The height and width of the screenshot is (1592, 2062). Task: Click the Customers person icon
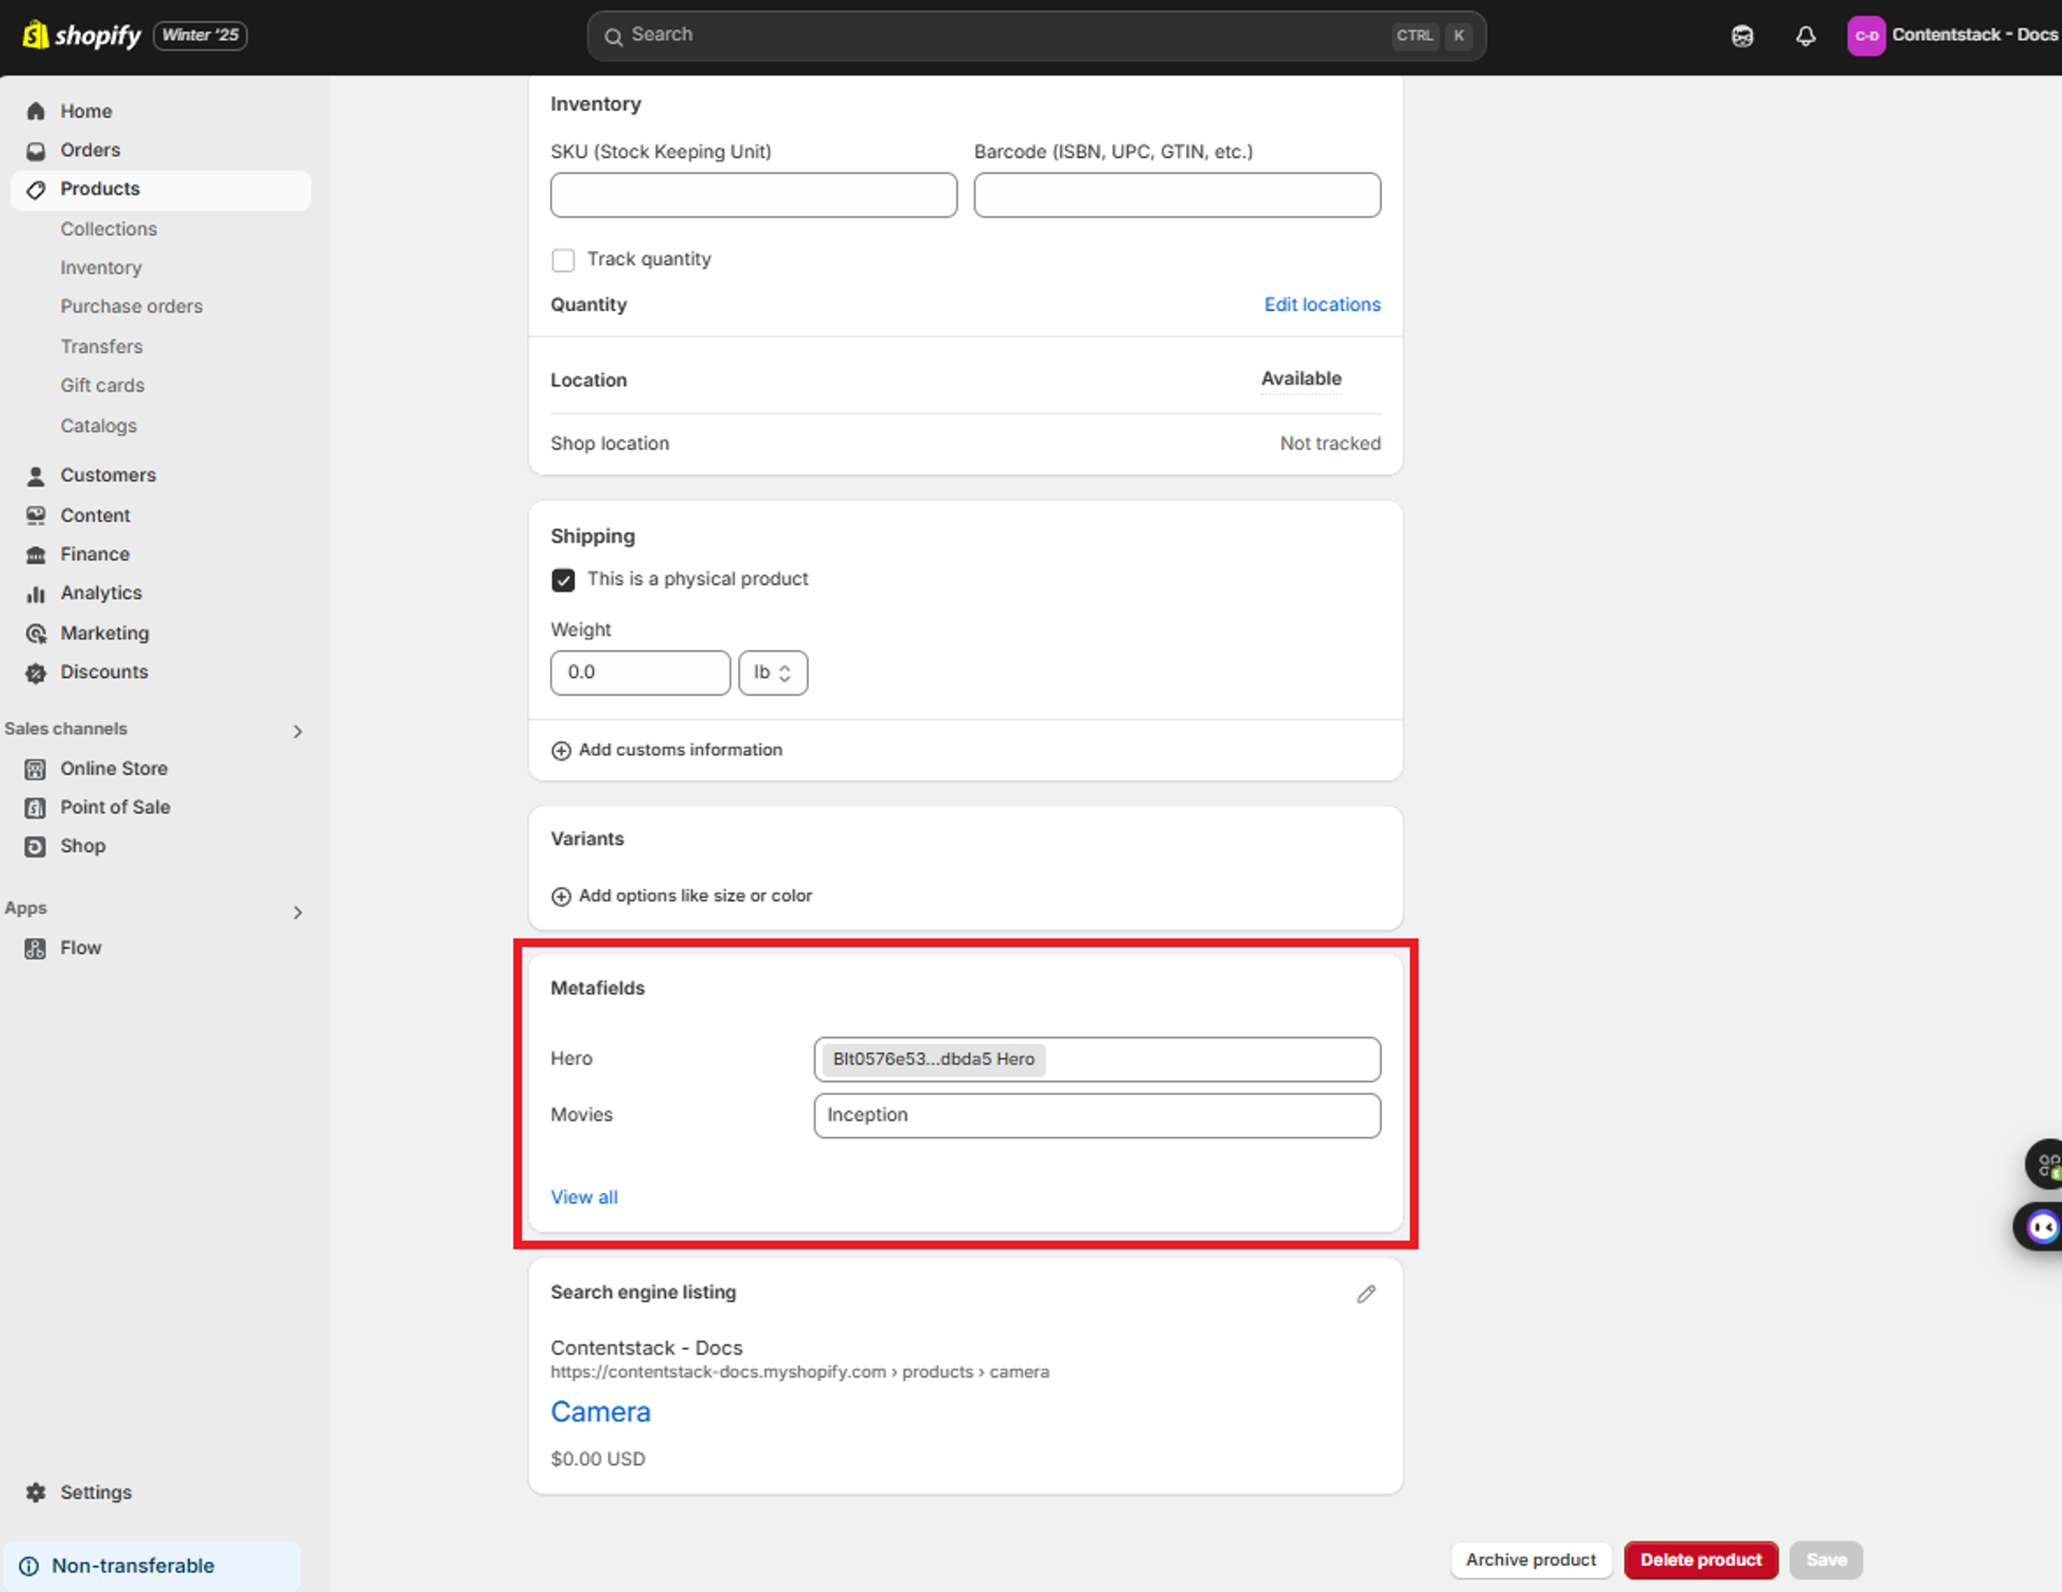[36, 476]
